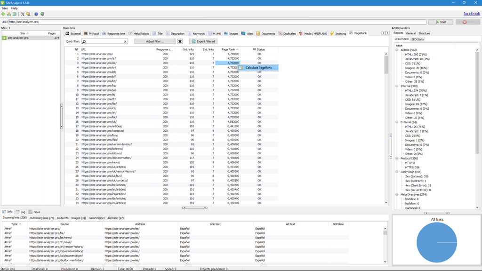This screenshot has height=271, width=482.
Task: Click the folder search toolbar icon
Action: tap(28, 14)
